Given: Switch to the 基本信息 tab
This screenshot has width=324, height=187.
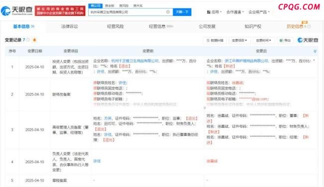Looking at the screenshot, I should 23,26.
